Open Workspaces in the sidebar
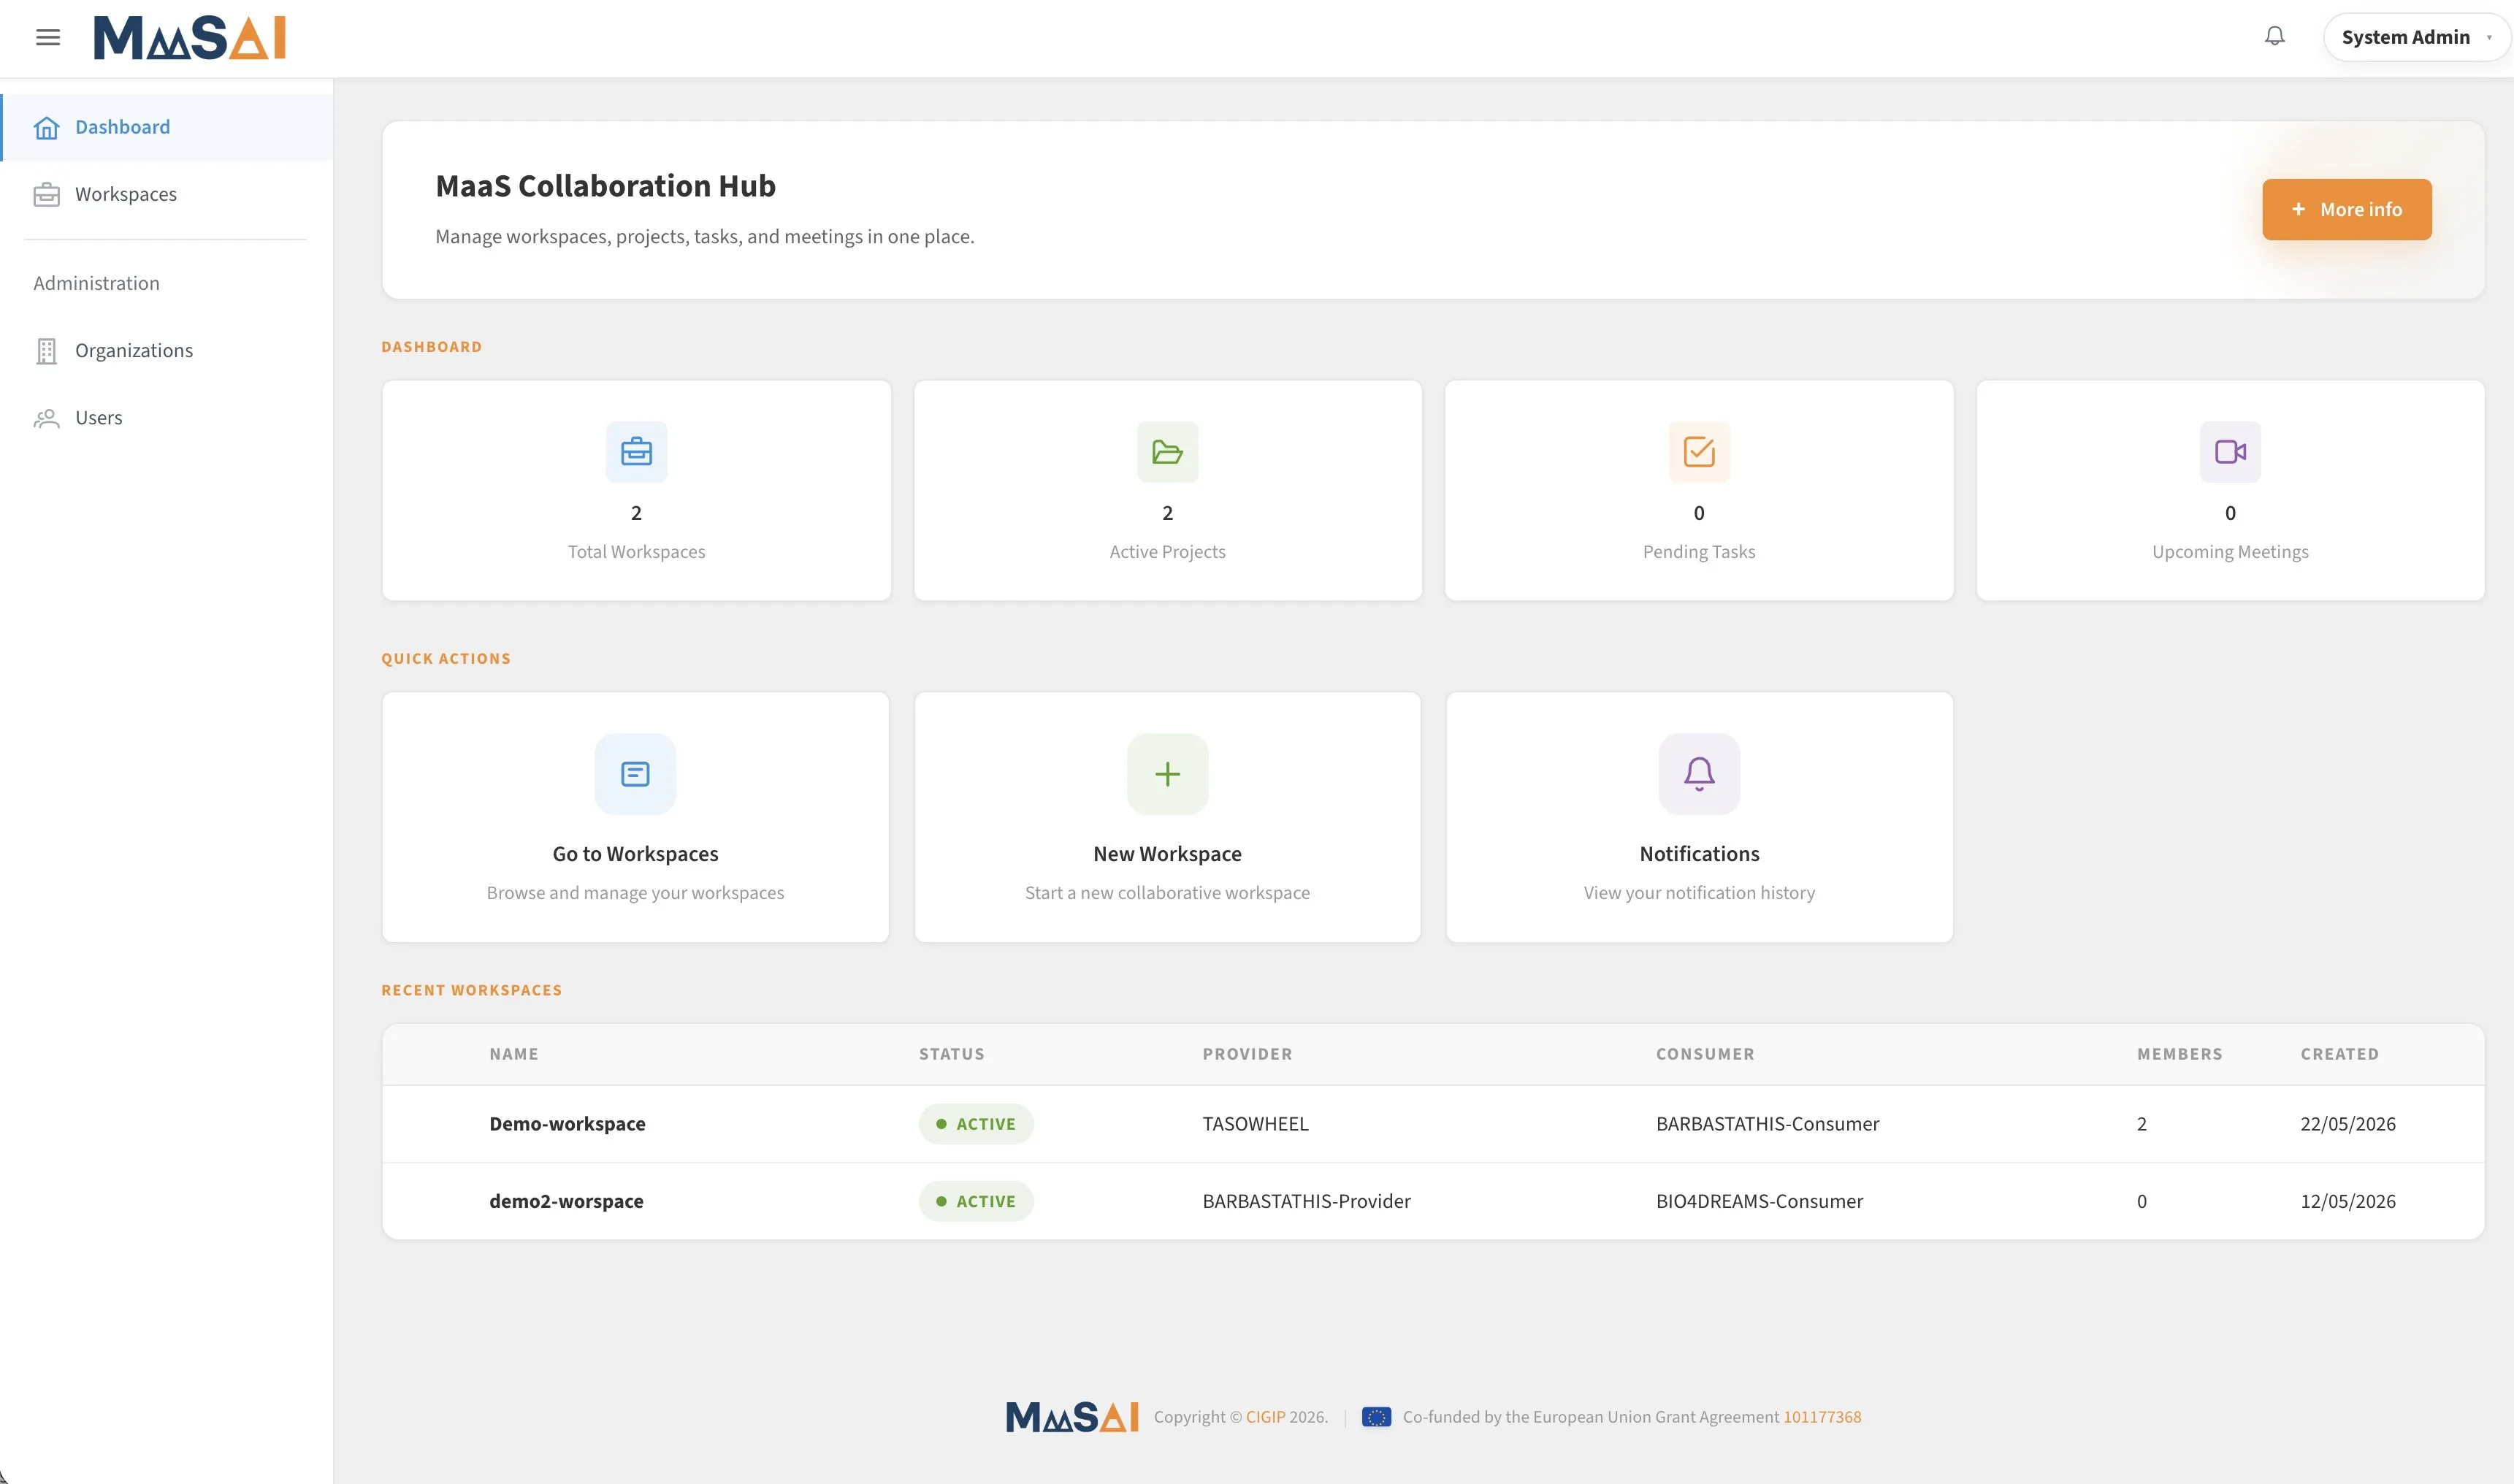 click(167, 194)
